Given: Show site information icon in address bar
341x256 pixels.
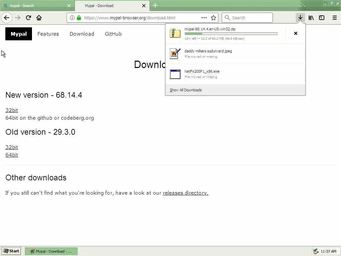Looking at the screenshot, I should (72, 18).
